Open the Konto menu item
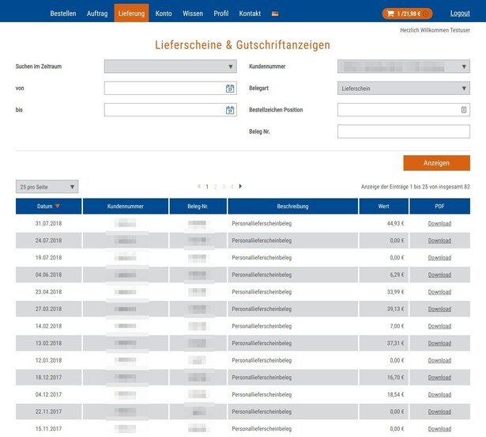486x437 pixels. coord(164,13)
